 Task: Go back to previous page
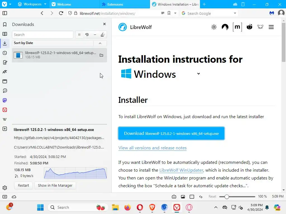tap(42, 13)
